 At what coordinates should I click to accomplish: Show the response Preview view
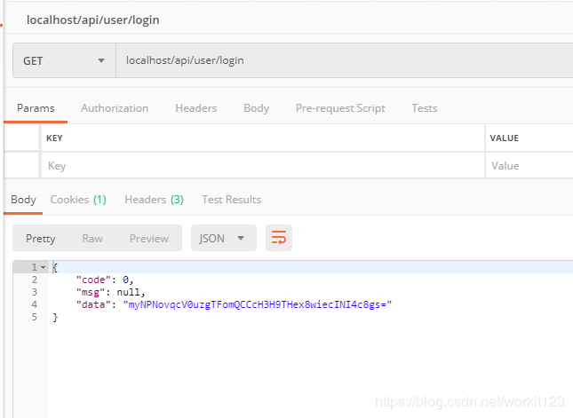148,238
